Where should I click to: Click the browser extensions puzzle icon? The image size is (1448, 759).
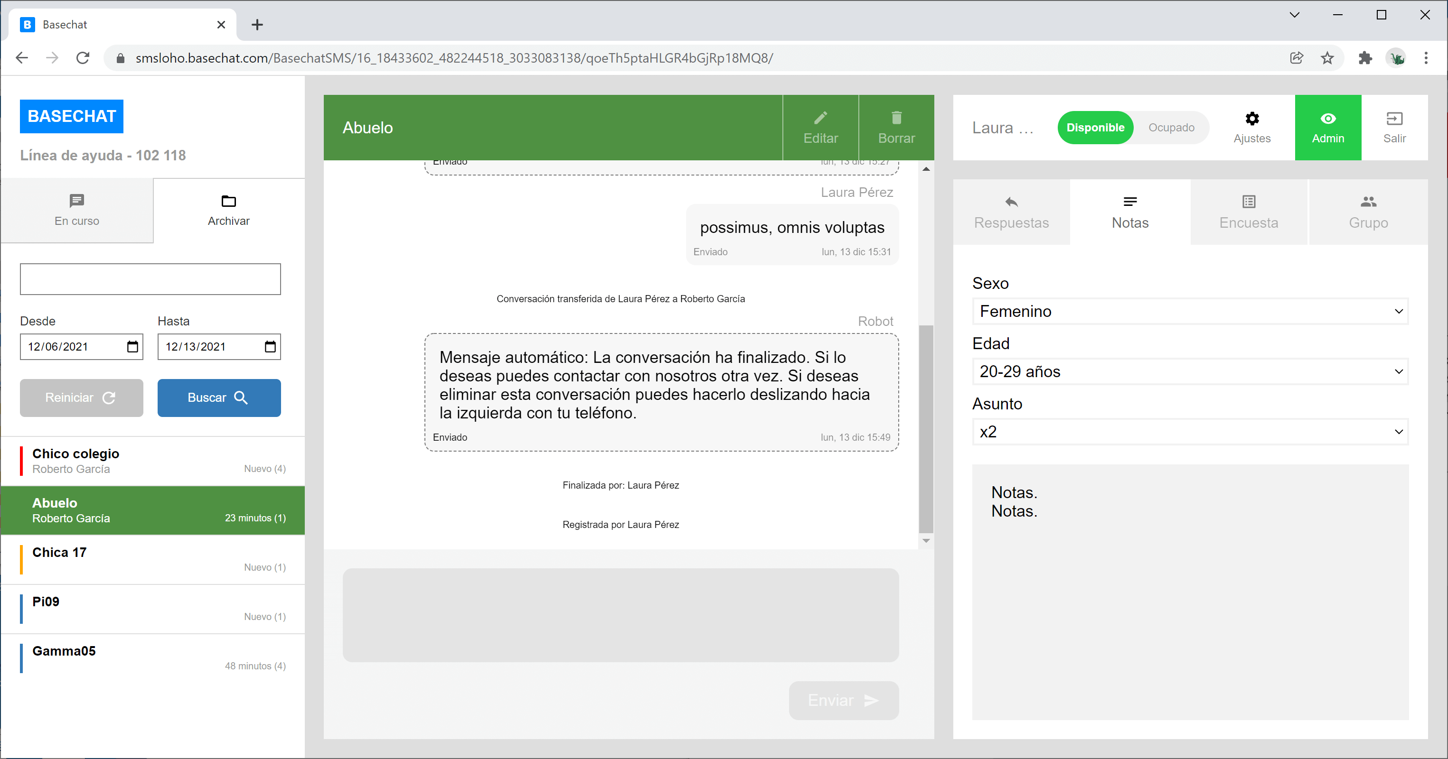pyautogui.click(x=1364, y=58)
